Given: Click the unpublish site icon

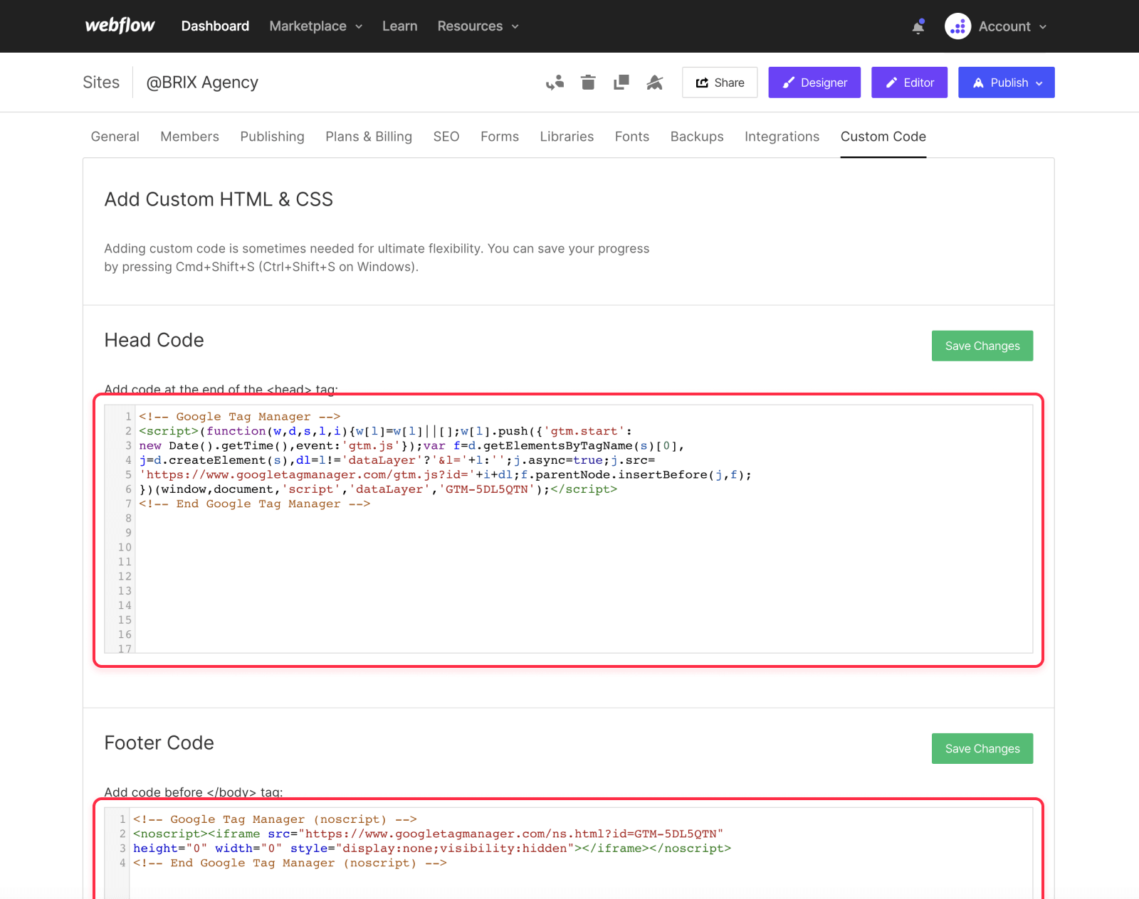Looking at the screenshot, I should pos(655,83).
